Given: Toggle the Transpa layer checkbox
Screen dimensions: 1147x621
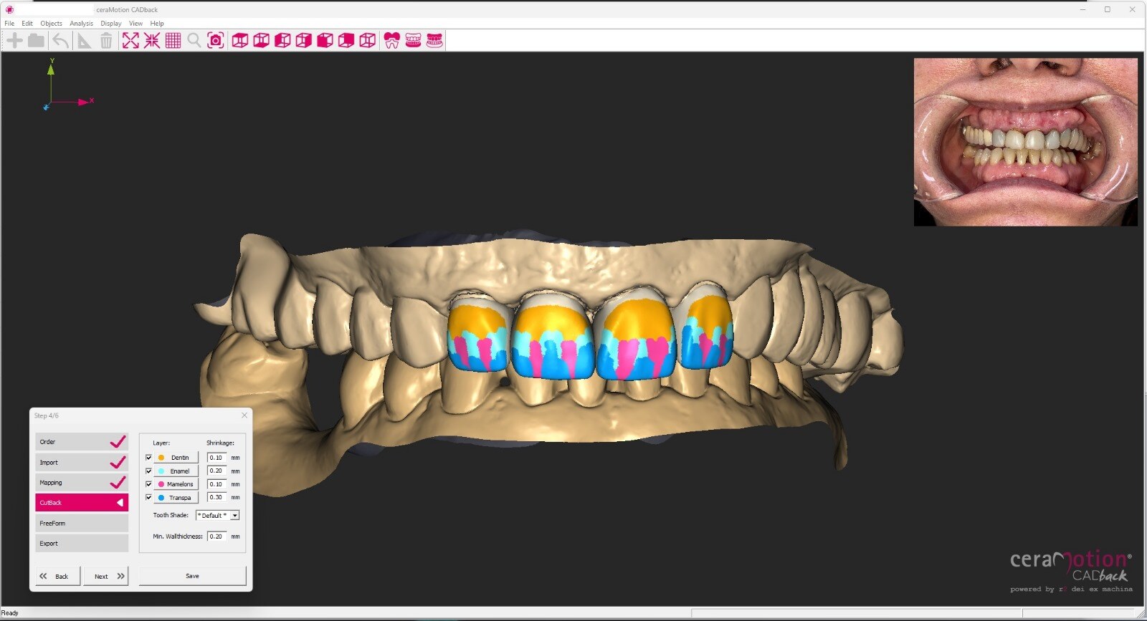Looking at the screenshot, I should pos(148,497).
